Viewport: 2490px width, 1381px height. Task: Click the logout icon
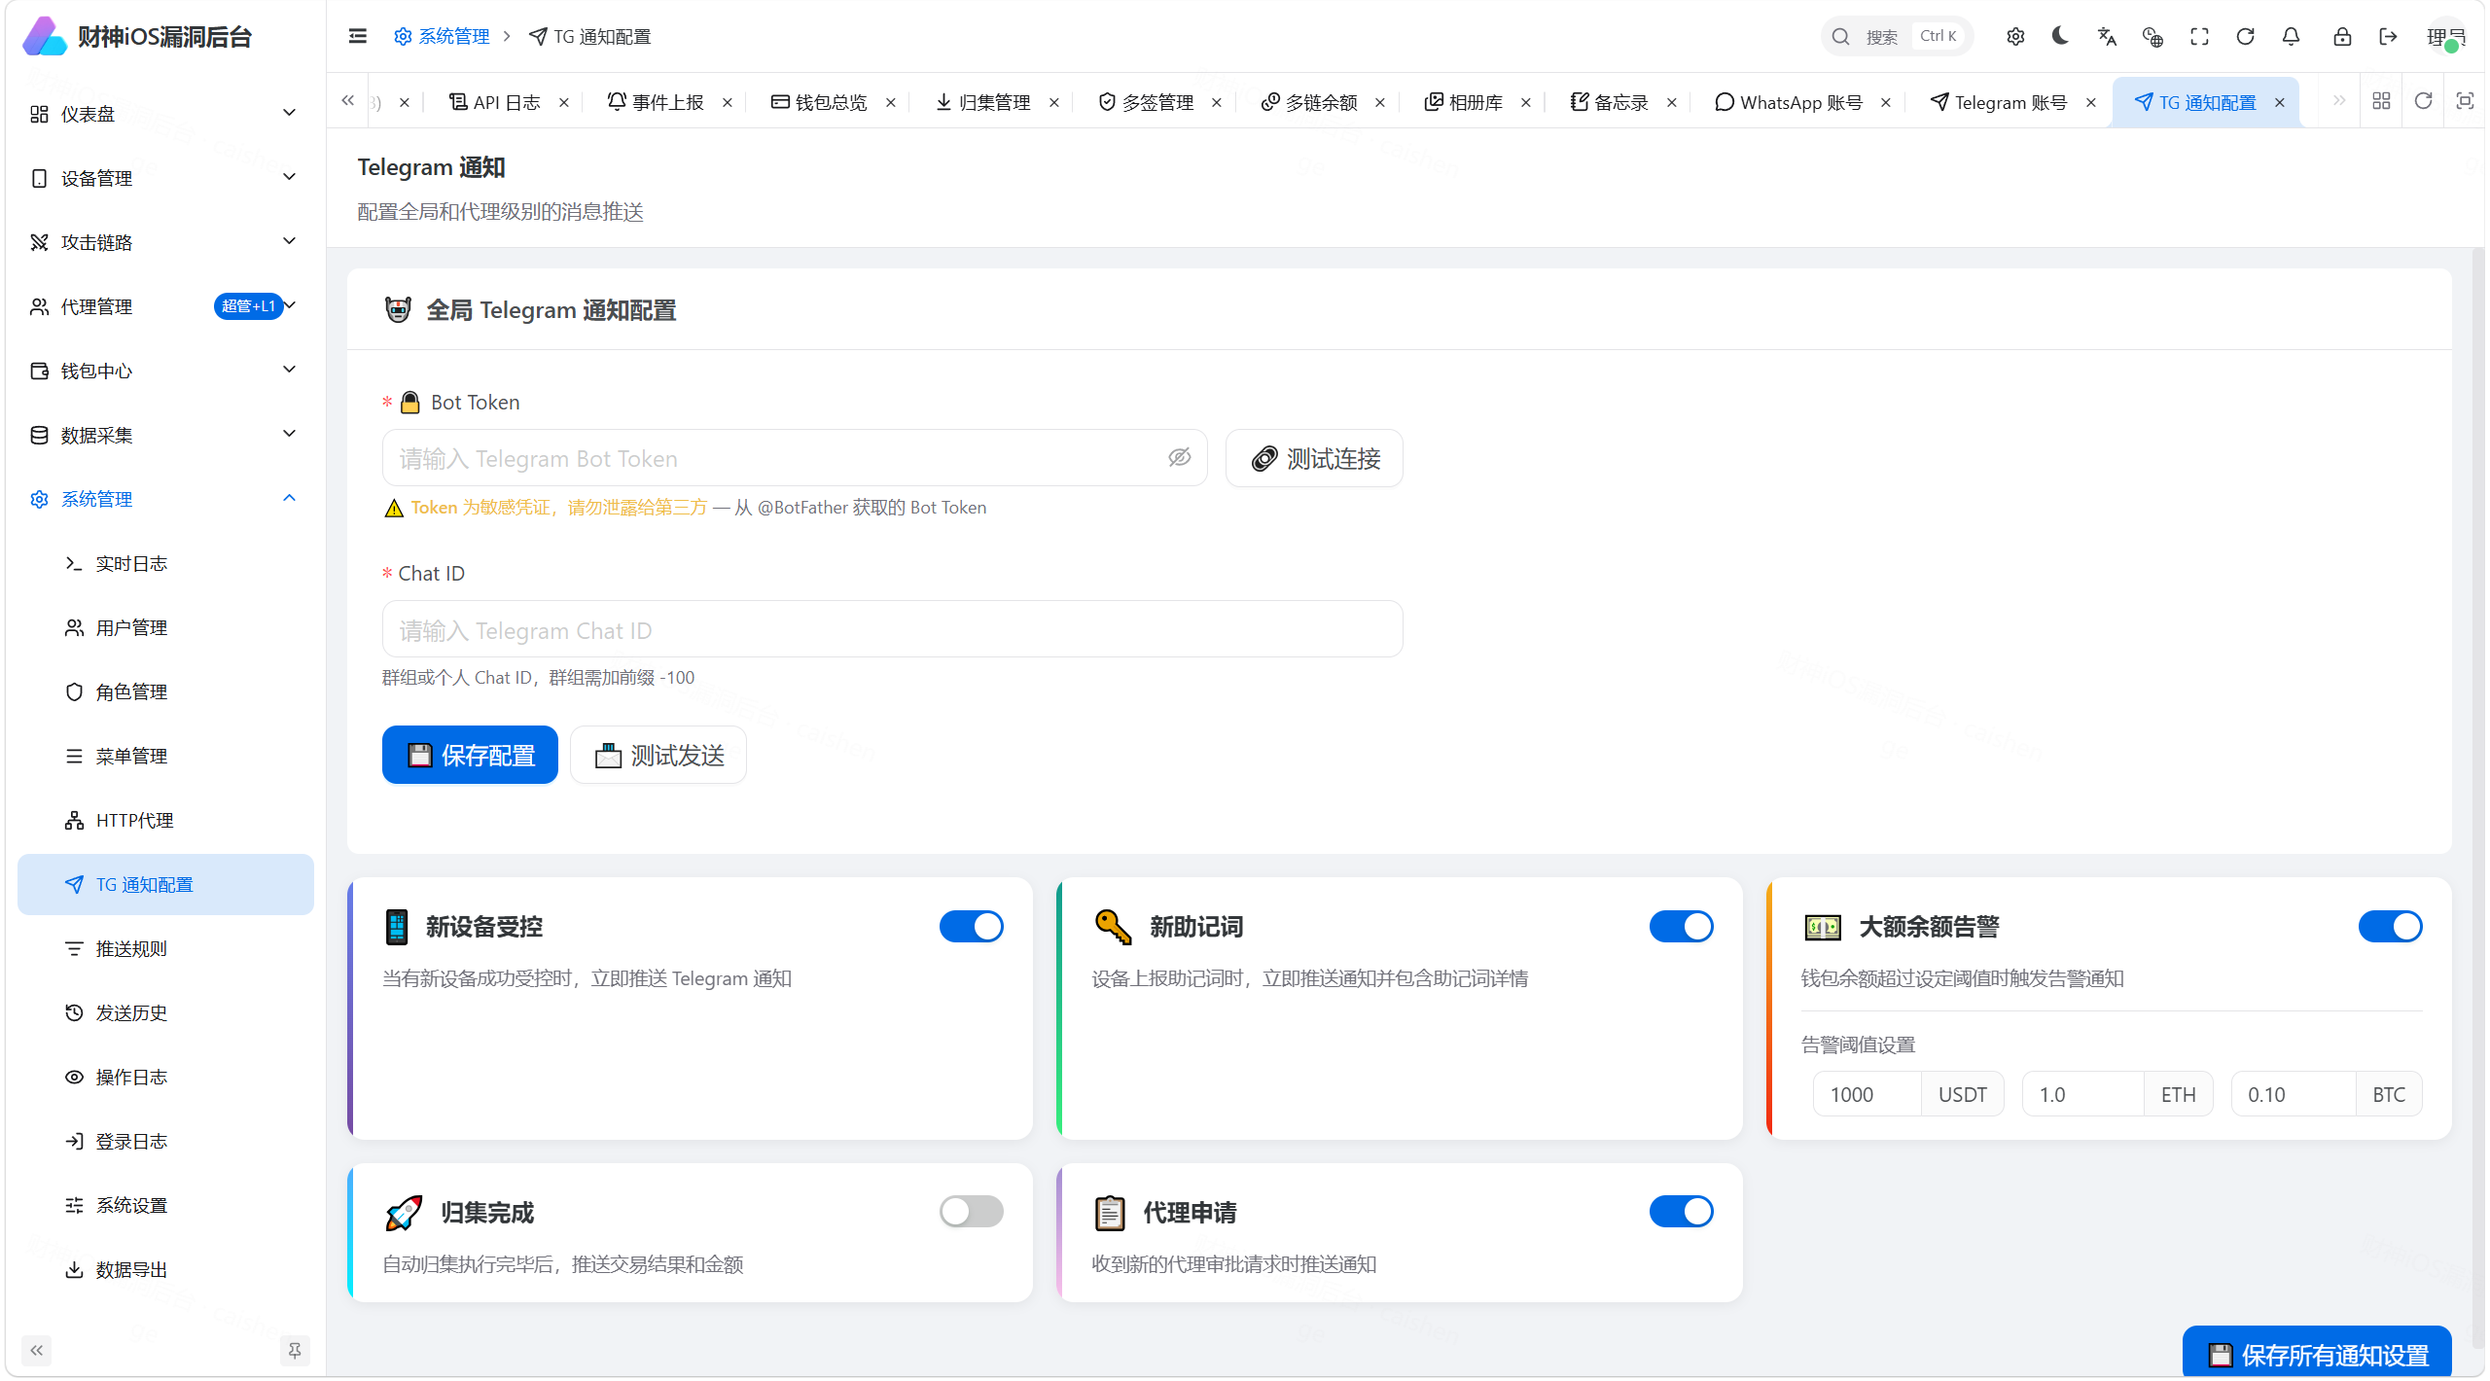click(2388, 37)
